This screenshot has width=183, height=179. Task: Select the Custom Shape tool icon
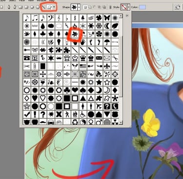(x=49, y=7)
